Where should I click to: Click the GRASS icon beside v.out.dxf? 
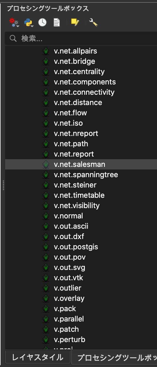(x=46, y=237)
